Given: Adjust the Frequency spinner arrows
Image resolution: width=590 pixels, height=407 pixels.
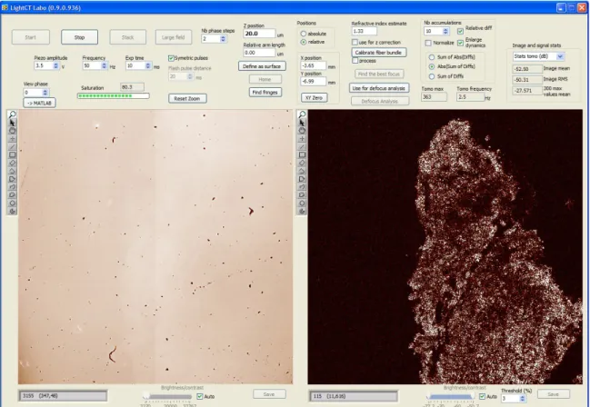Looking at the screenshot, I should coord(105,65).
